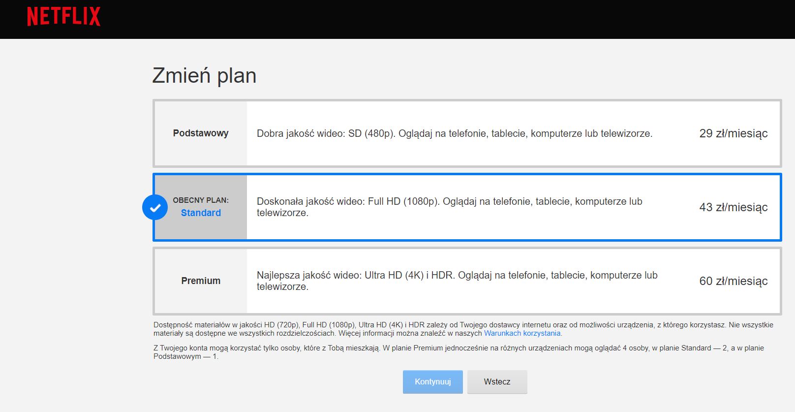Click the 29 zł/miesiąc price

coord(733,133)
